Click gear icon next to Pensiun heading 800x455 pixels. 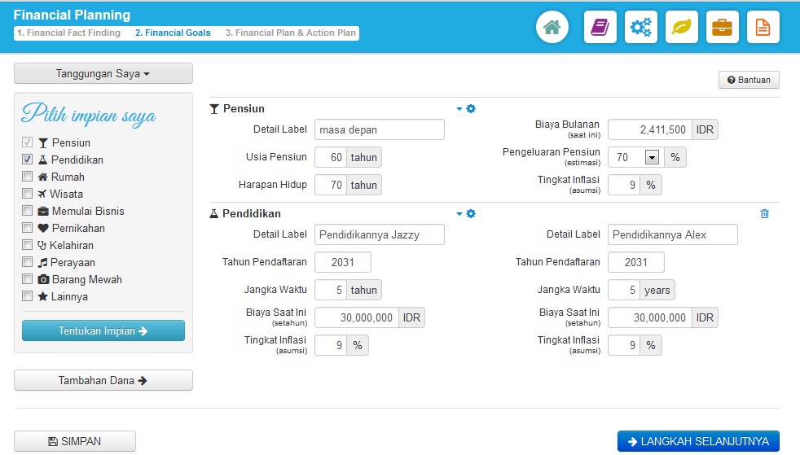471,108
